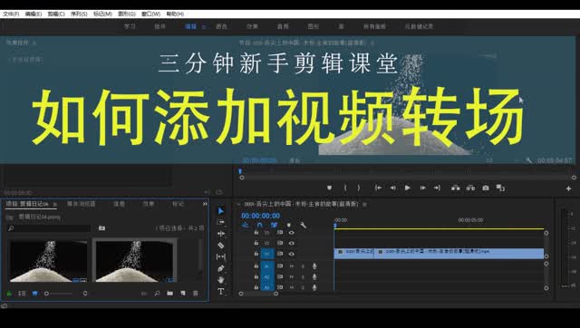Mute audio track A1
The height and width of the screenshot is (328, 580).
click(292, 265)
